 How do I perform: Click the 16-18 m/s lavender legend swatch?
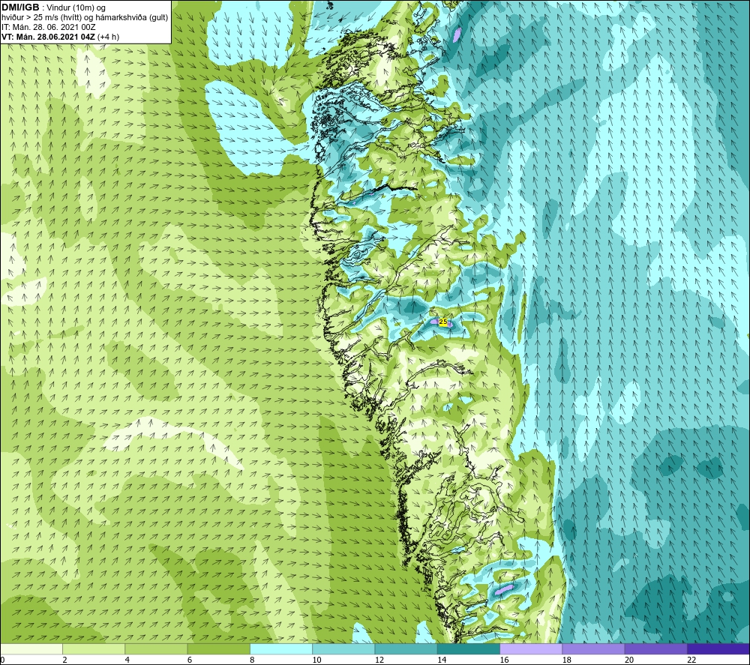click(x=531, y=649)
